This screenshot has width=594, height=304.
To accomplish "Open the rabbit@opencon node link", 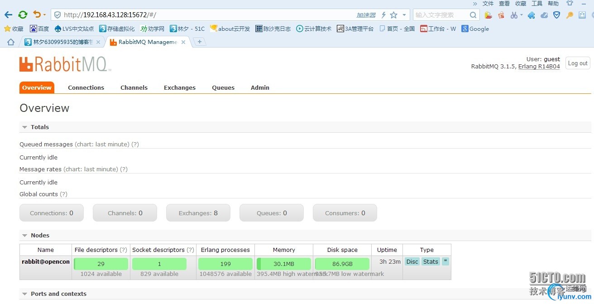I will [x=46, y=262].
